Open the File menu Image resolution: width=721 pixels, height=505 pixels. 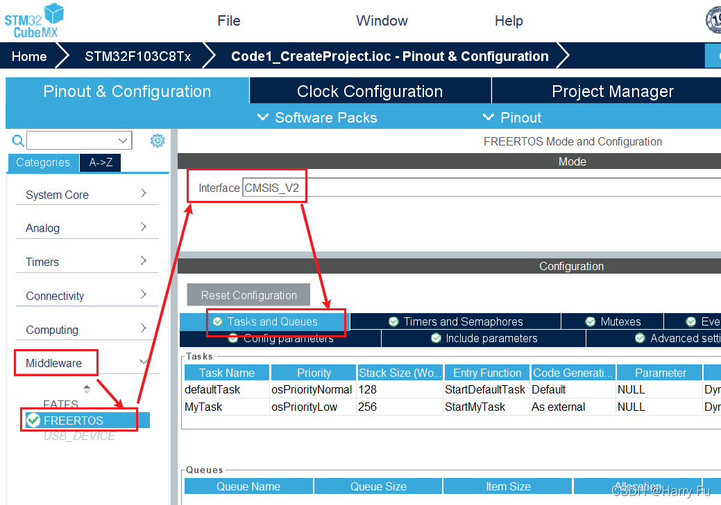[229, 21]
